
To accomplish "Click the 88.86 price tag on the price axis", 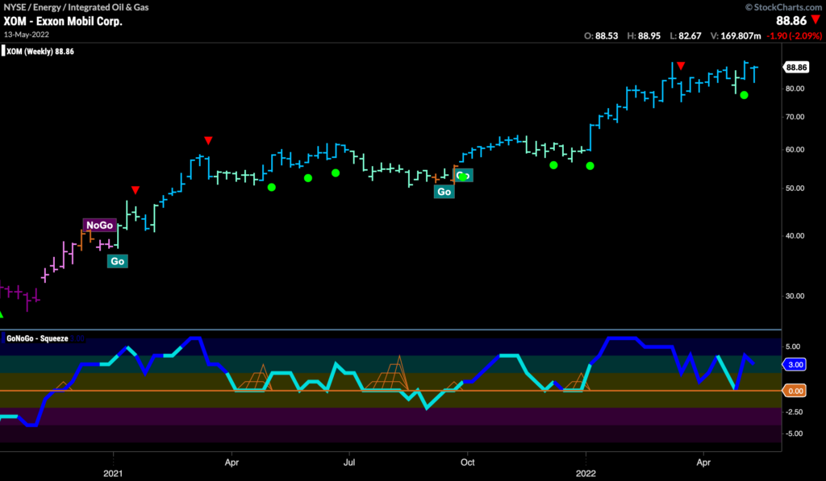I will [x=795, y=68].
